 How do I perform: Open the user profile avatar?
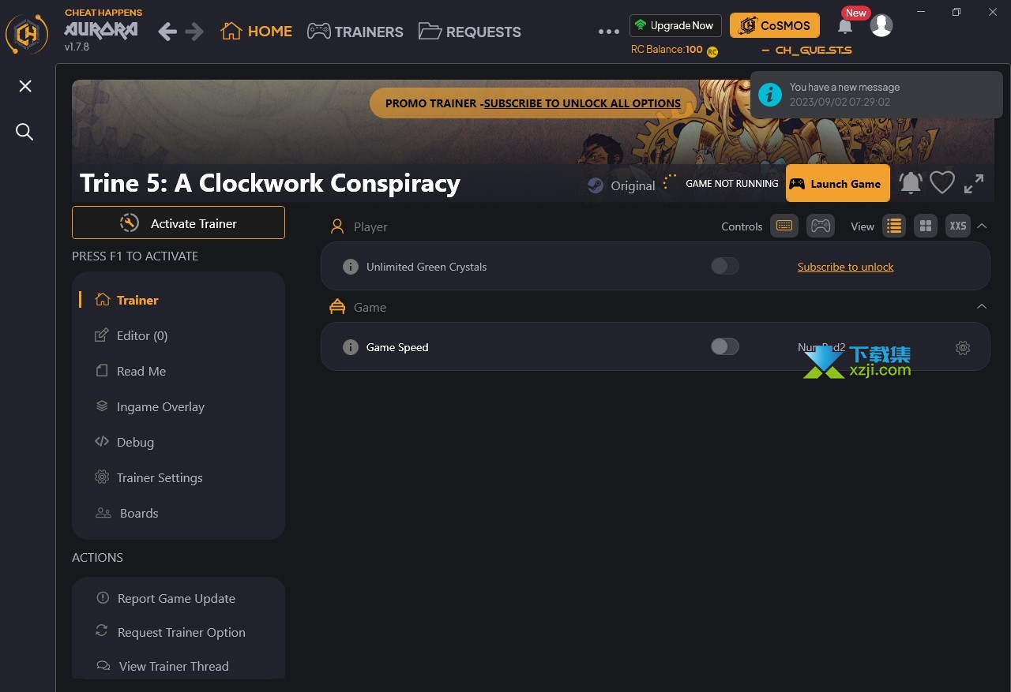881,25
